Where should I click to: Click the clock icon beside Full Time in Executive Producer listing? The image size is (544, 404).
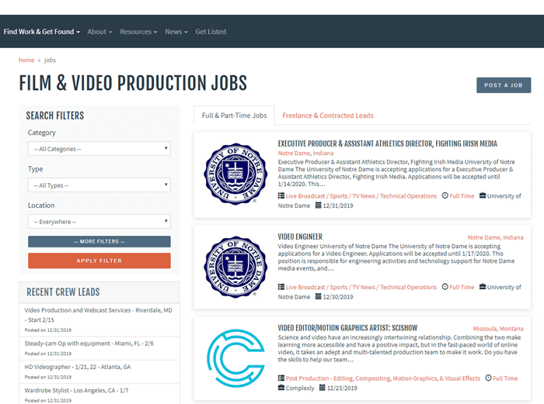[x=445, y=196]
